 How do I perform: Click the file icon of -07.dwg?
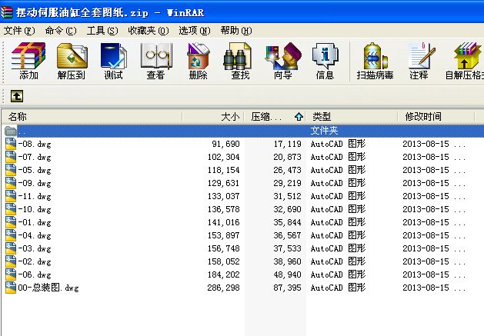coord(11,157)
